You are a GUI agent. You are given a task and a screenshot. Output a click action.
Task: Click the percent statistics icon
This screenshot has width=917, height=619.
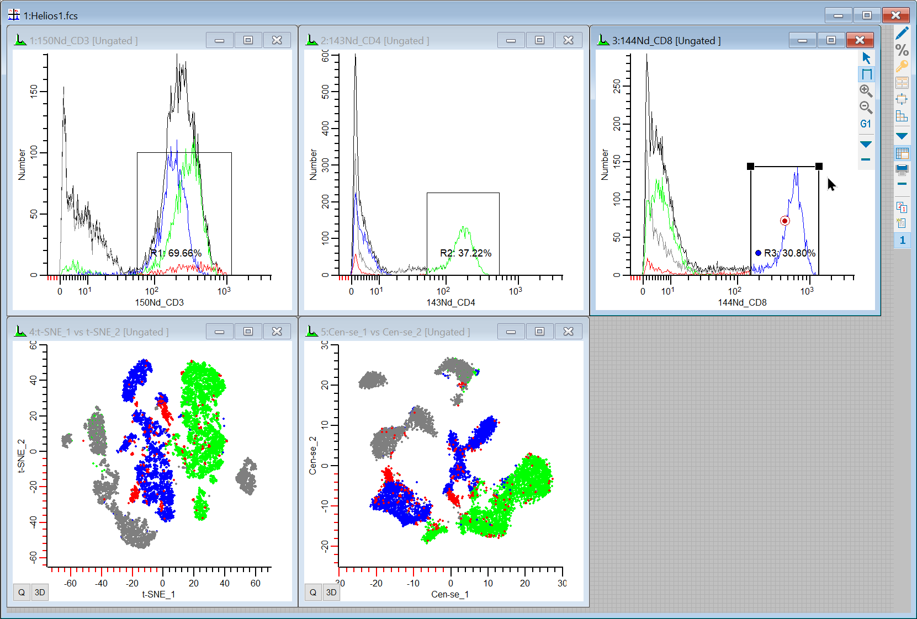(902, 50)
